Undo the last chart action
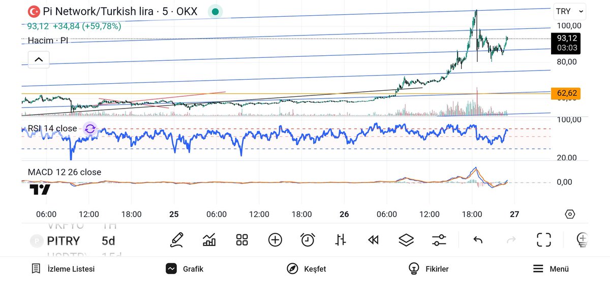Screen dimensions: 610x281 pos(478,239)
